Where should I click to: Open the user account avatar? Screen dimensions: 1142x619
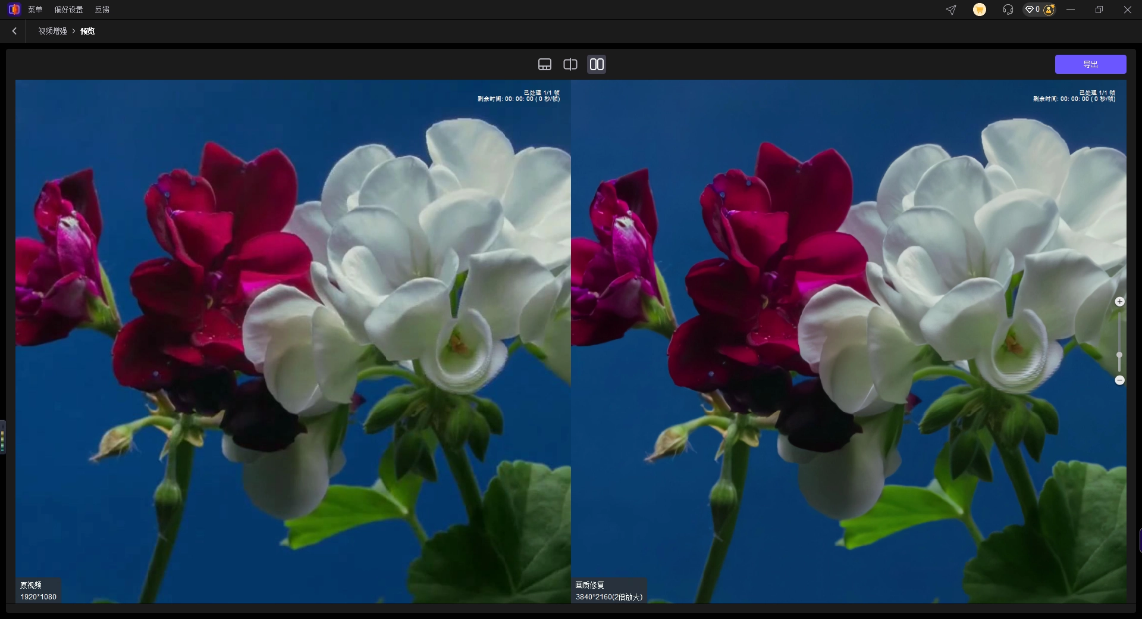point(1049,10)
